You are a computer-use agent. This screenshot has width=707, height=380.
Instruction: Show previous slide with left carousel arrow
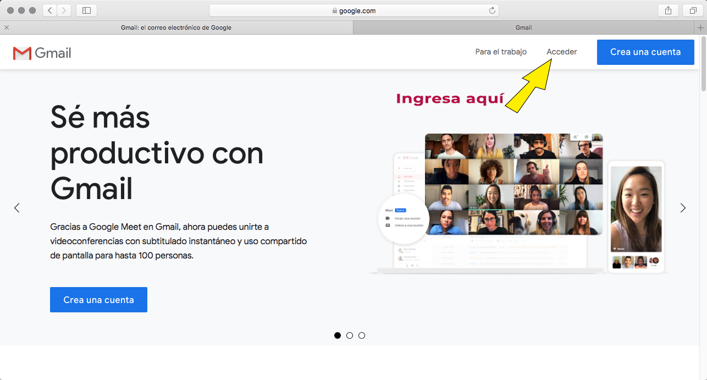pyautogui.click(x=16, y=208)
